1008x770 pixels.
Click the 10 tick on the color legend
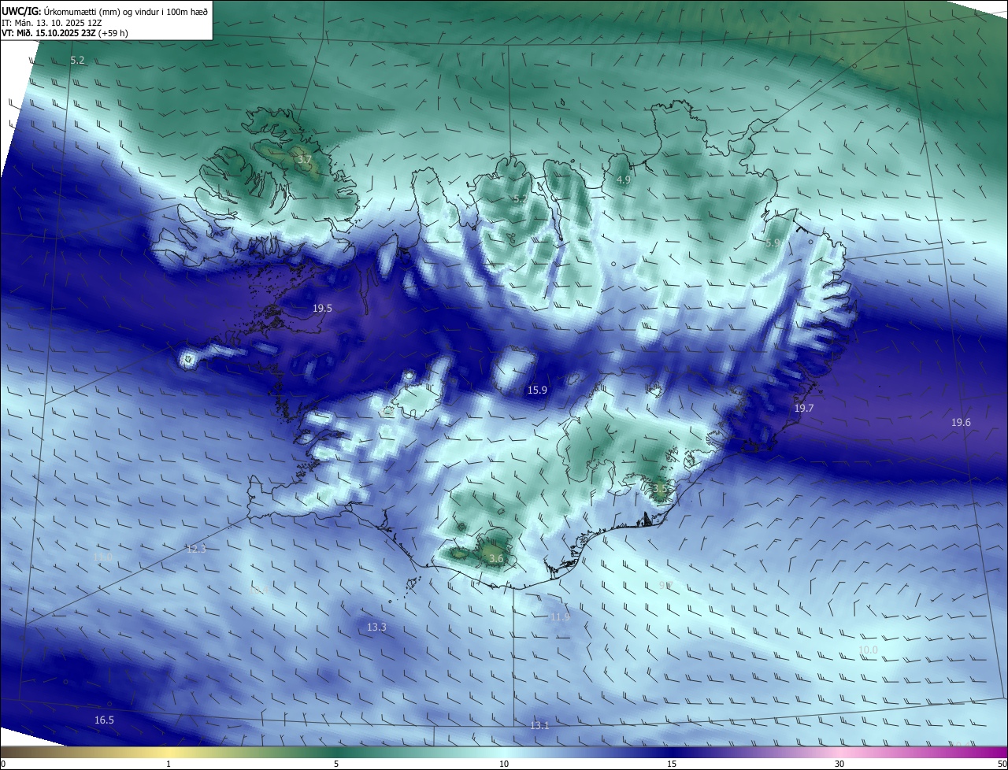504,764
